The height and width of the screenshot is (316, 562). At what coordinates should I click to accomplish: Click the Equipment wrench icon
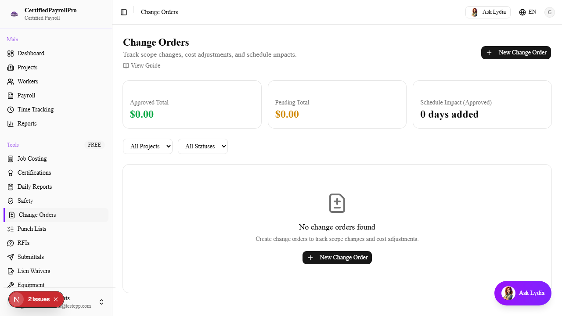tap(10, 285)
